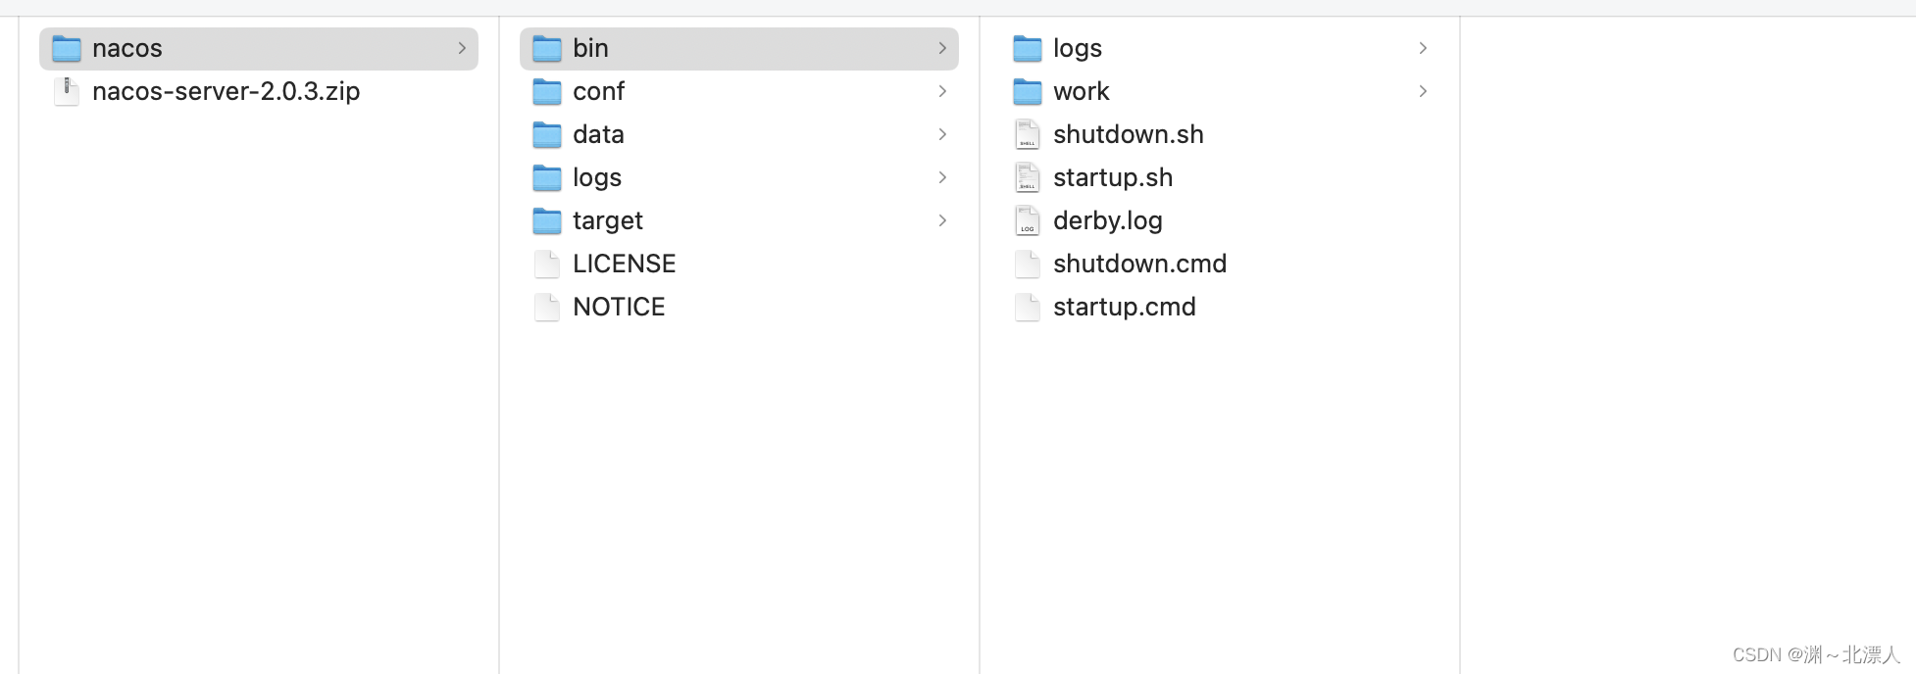Click the startup.sh shell file icon
Viewport: 1916px width, 674px height.
pos(1027,177)
